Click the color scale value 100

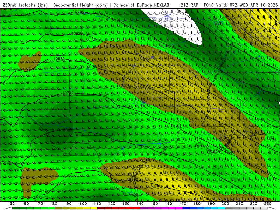(83, 204)
